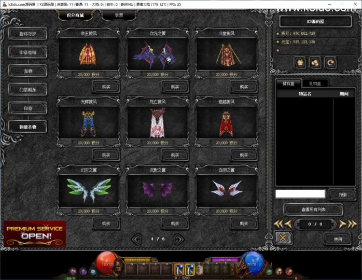Viewport: 362px width, 280px height.
Task: Open the 礼物盒 gift box tab
Action: point(315,83)
